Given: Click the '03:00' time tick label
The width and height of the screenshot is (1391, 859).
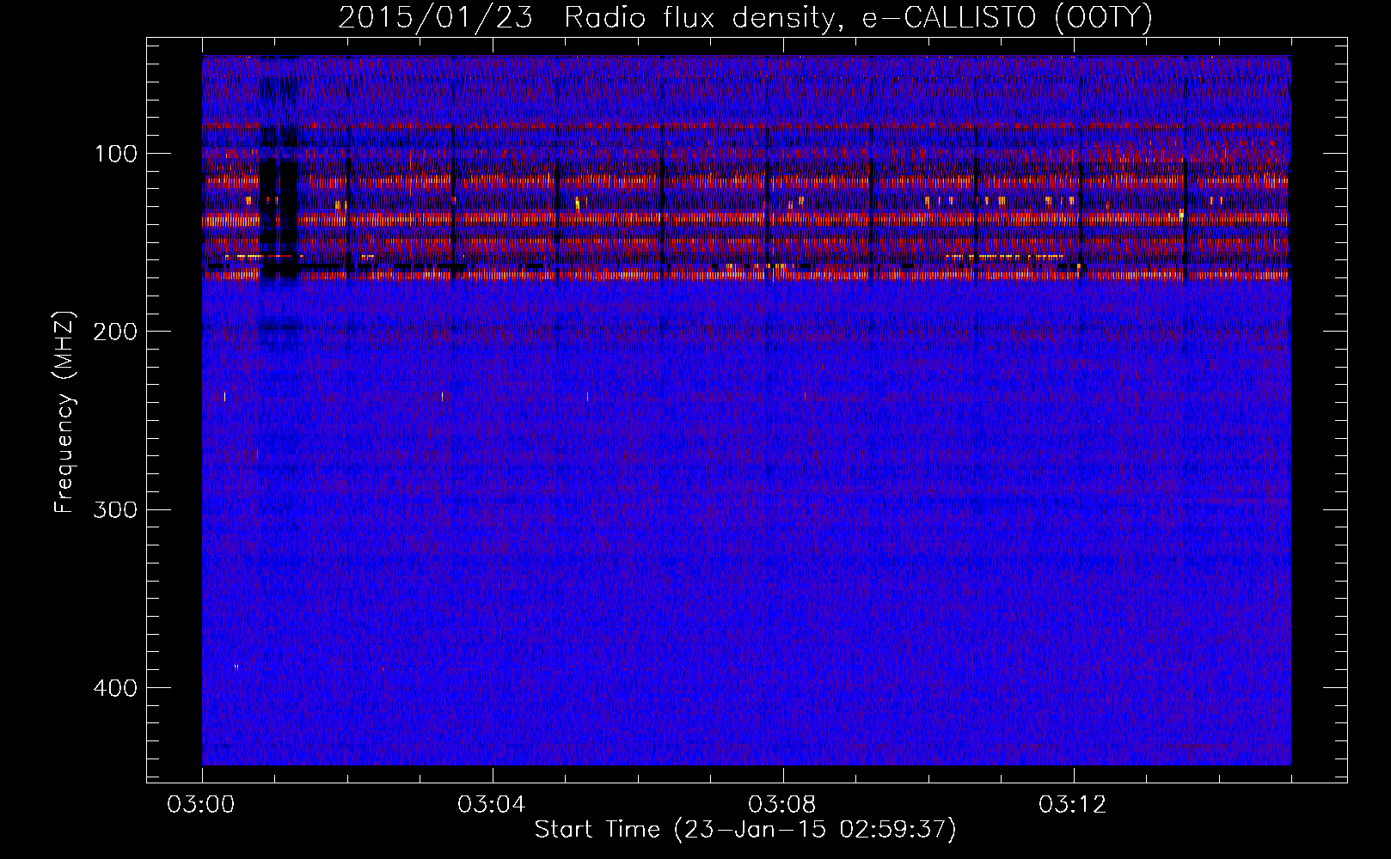Looking at the screenshot, I should coord(201,805).
